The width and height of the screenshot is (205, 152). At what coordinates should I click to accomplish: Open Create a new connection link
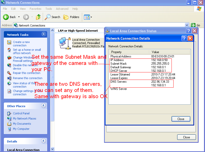[x=21, y=44]
